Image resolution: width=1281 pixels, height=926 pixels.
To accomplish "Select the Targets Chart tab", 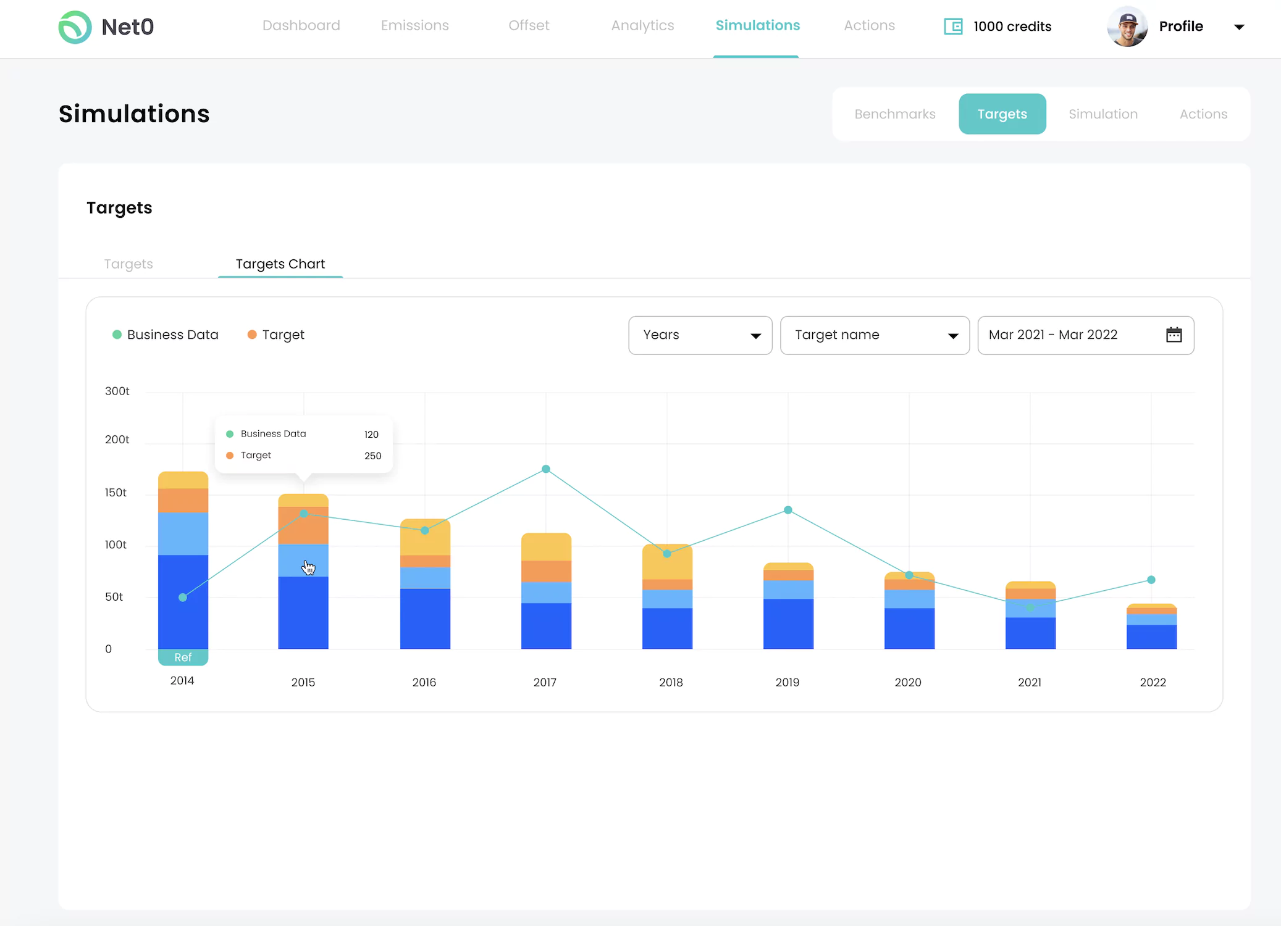I will point(280,264).
